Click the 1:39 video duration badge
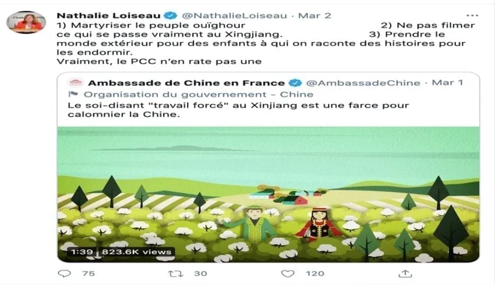495x285 pixels. [82, 252]
